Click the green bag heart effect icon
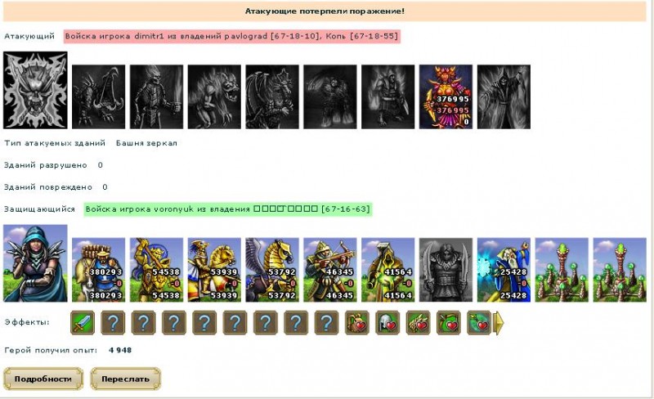 [448, 323]
